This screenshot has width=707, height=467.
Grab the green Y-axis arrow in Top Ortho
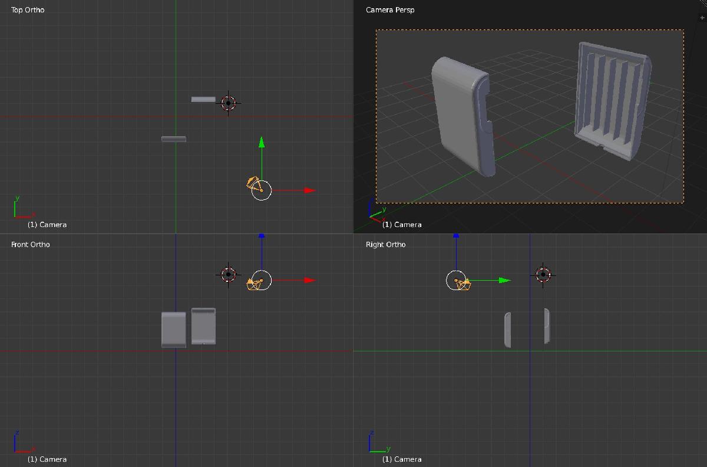[x=261, y=142]
